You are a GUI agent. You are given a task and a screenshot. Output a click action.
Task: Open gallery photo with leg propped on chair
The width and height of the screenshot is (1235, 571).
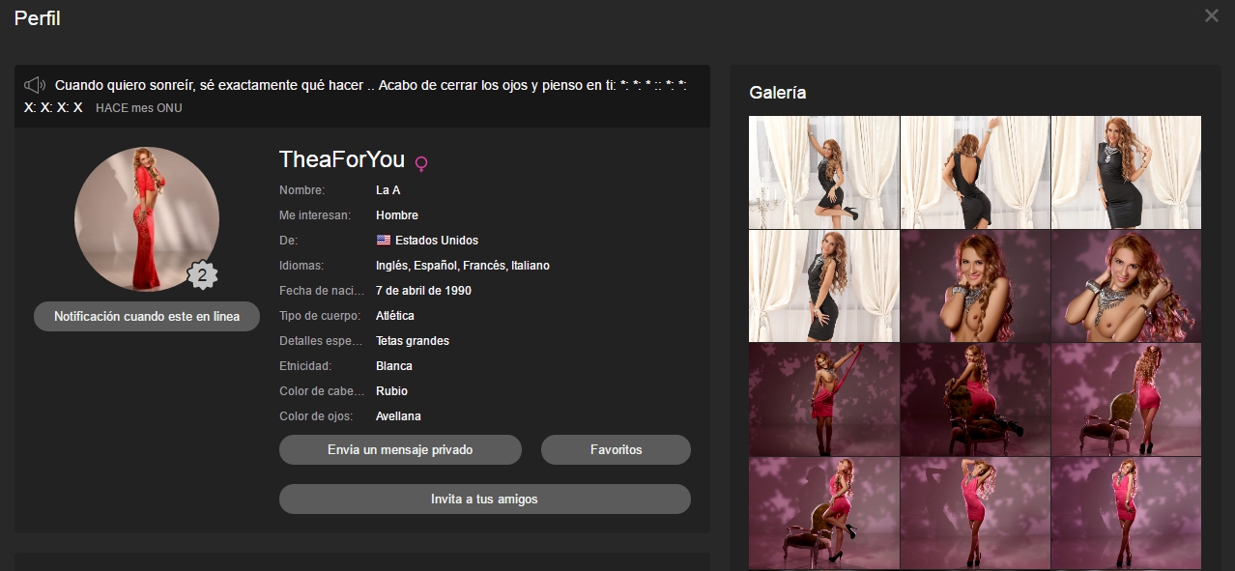[824, 513]
